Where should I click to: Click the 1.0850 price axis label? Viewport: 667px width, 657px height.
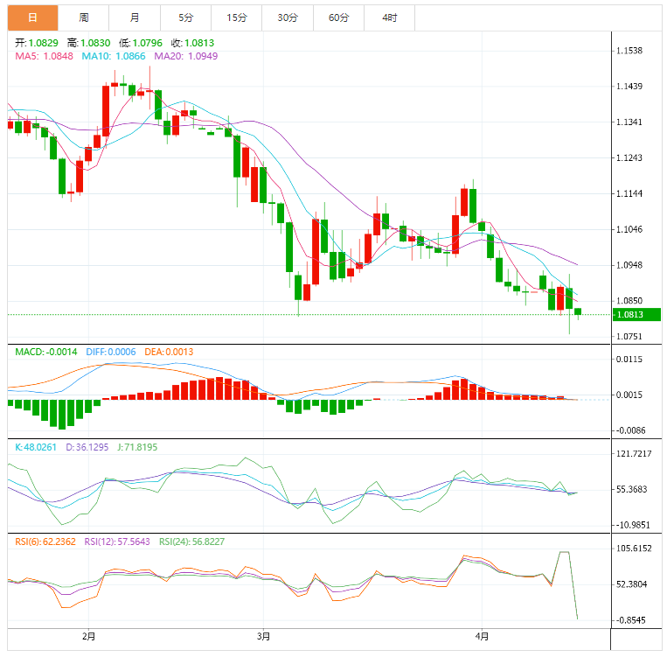point(629,301)
